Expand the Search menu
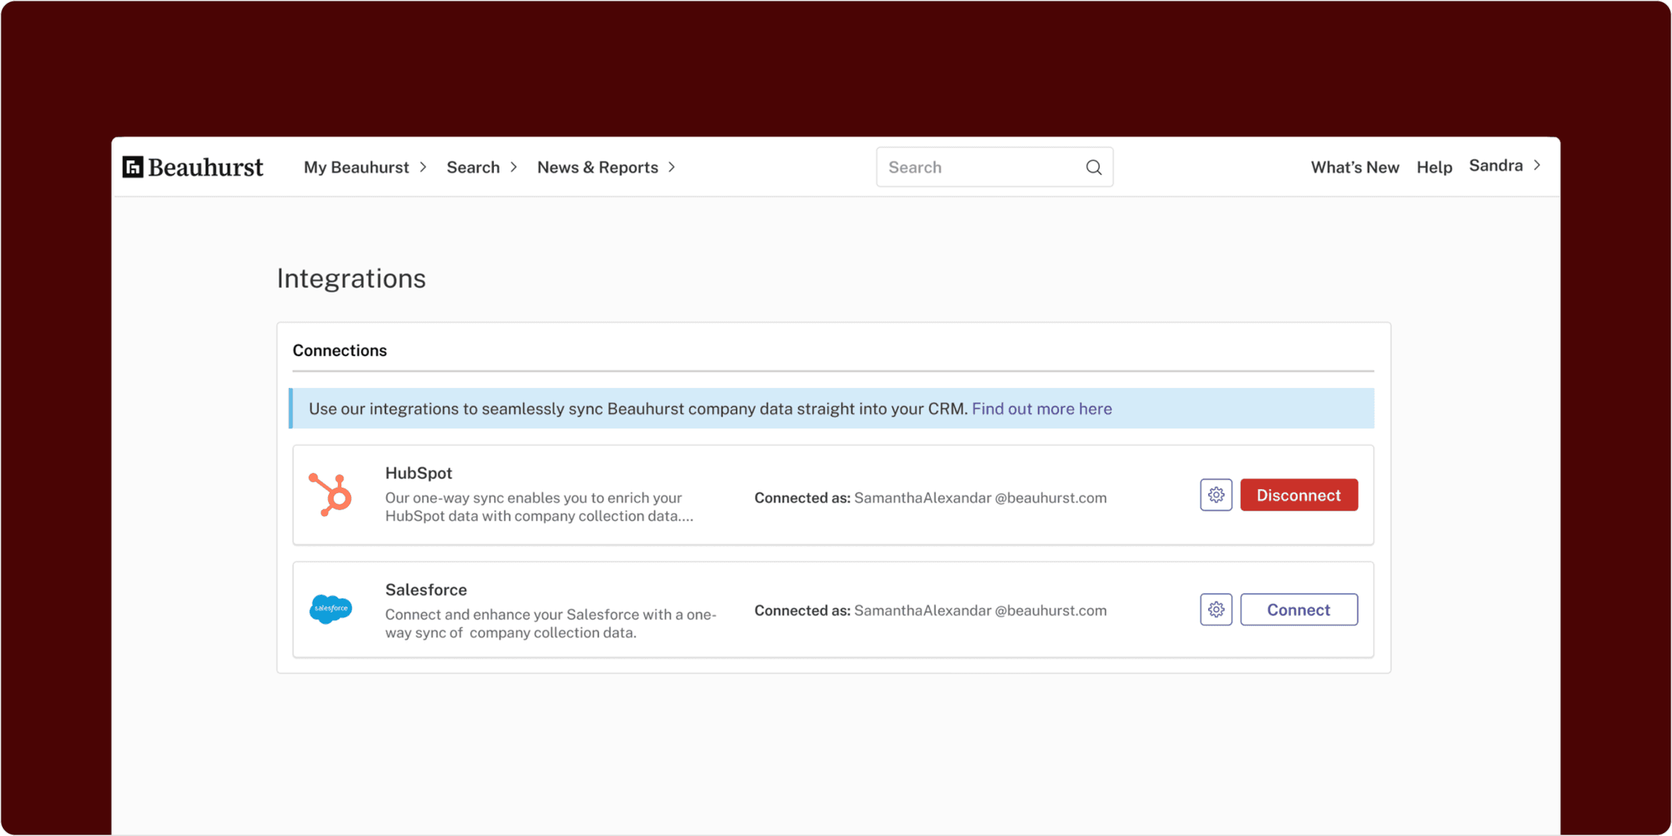 tap(481, 167)
